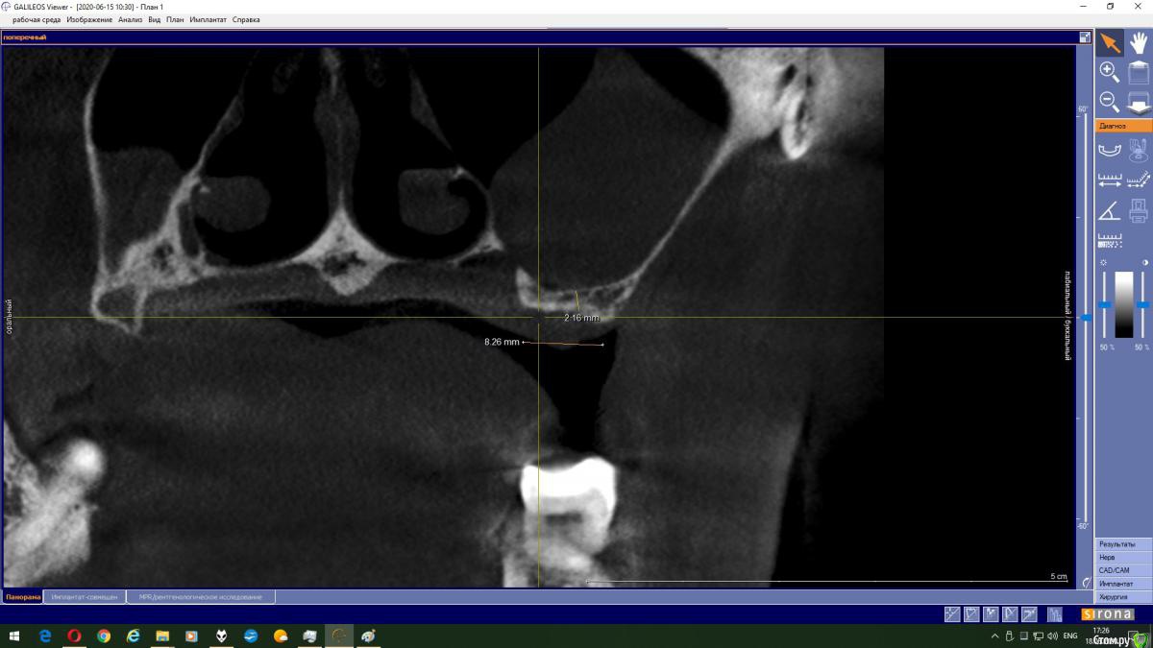The width and height of the screenshot is (1153, 648).
Task: Adjust the brightness slider handle
Action: click(1105, 304)
